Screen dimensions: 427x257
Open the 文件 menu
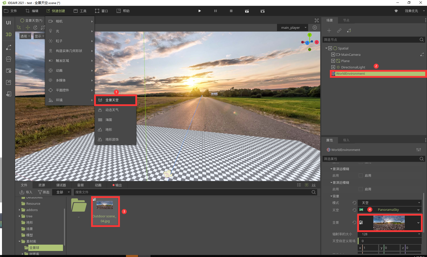coord(10,11)
